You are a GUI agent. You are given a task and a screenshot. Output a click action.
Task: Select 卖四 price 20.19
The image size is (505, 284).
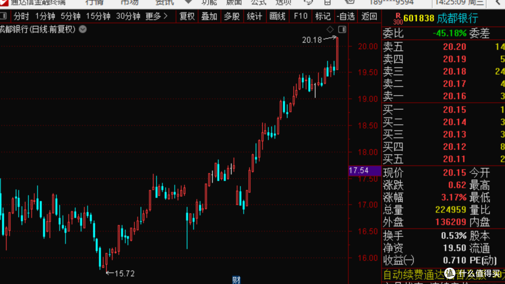454,59
